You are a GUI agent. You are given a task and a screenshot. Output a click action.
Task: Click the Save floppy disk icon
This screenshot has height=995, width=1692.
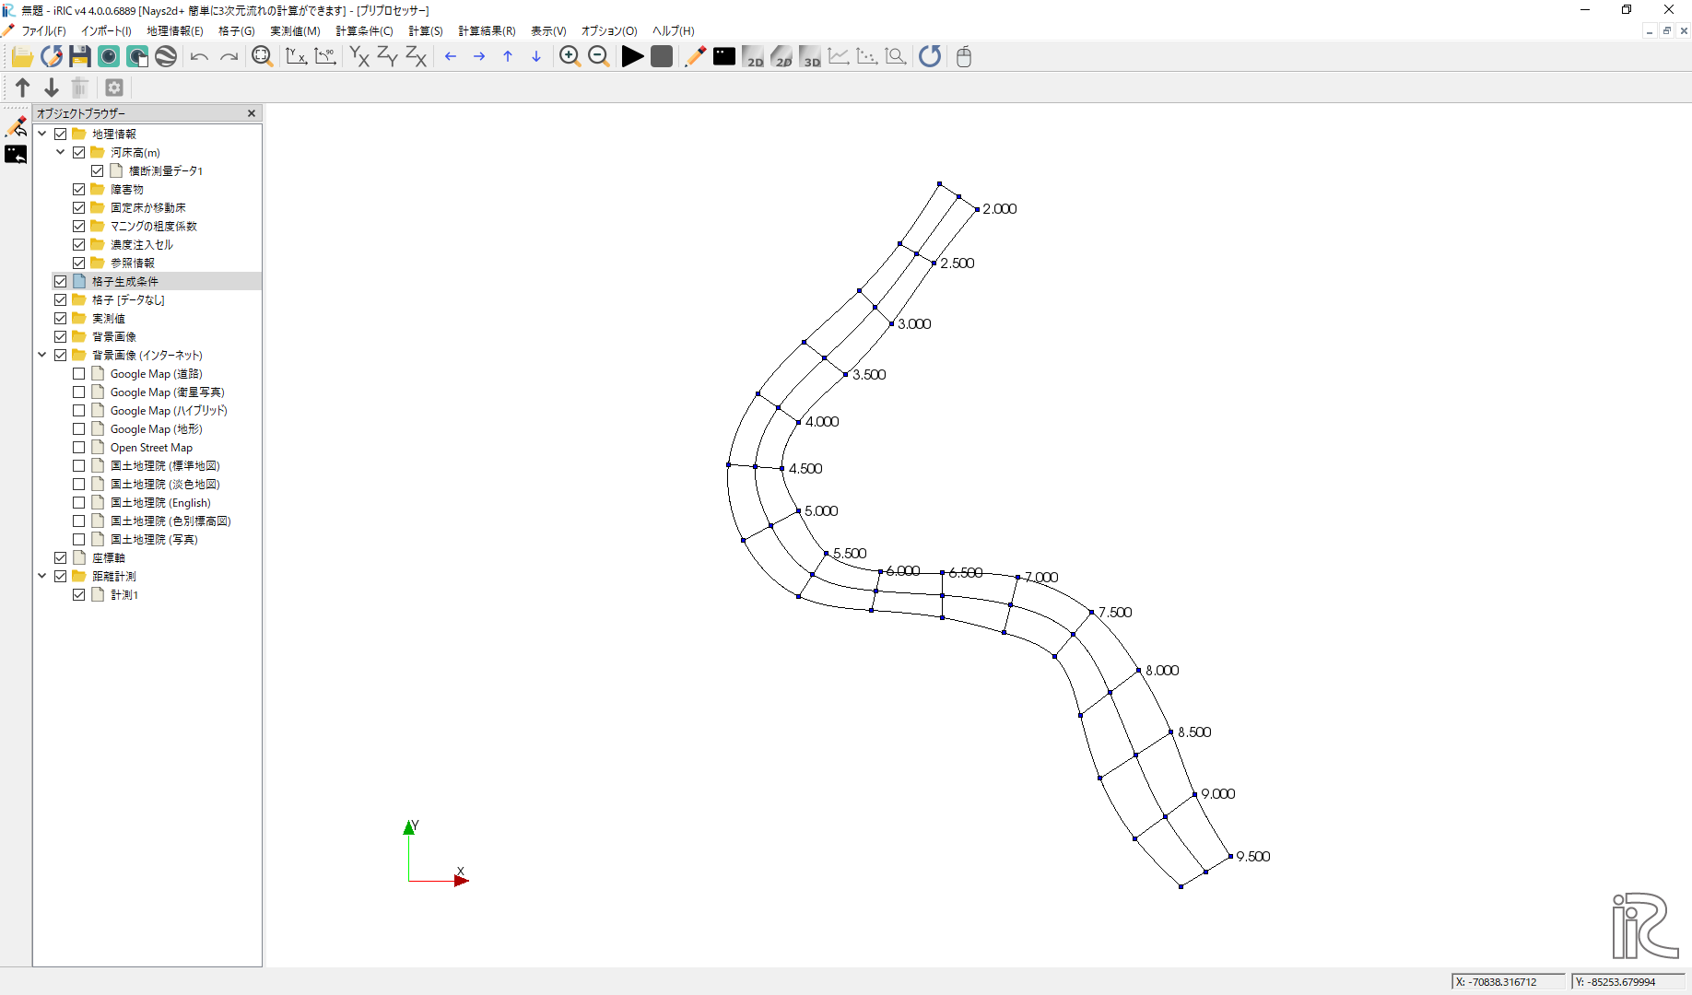(80, 57)
